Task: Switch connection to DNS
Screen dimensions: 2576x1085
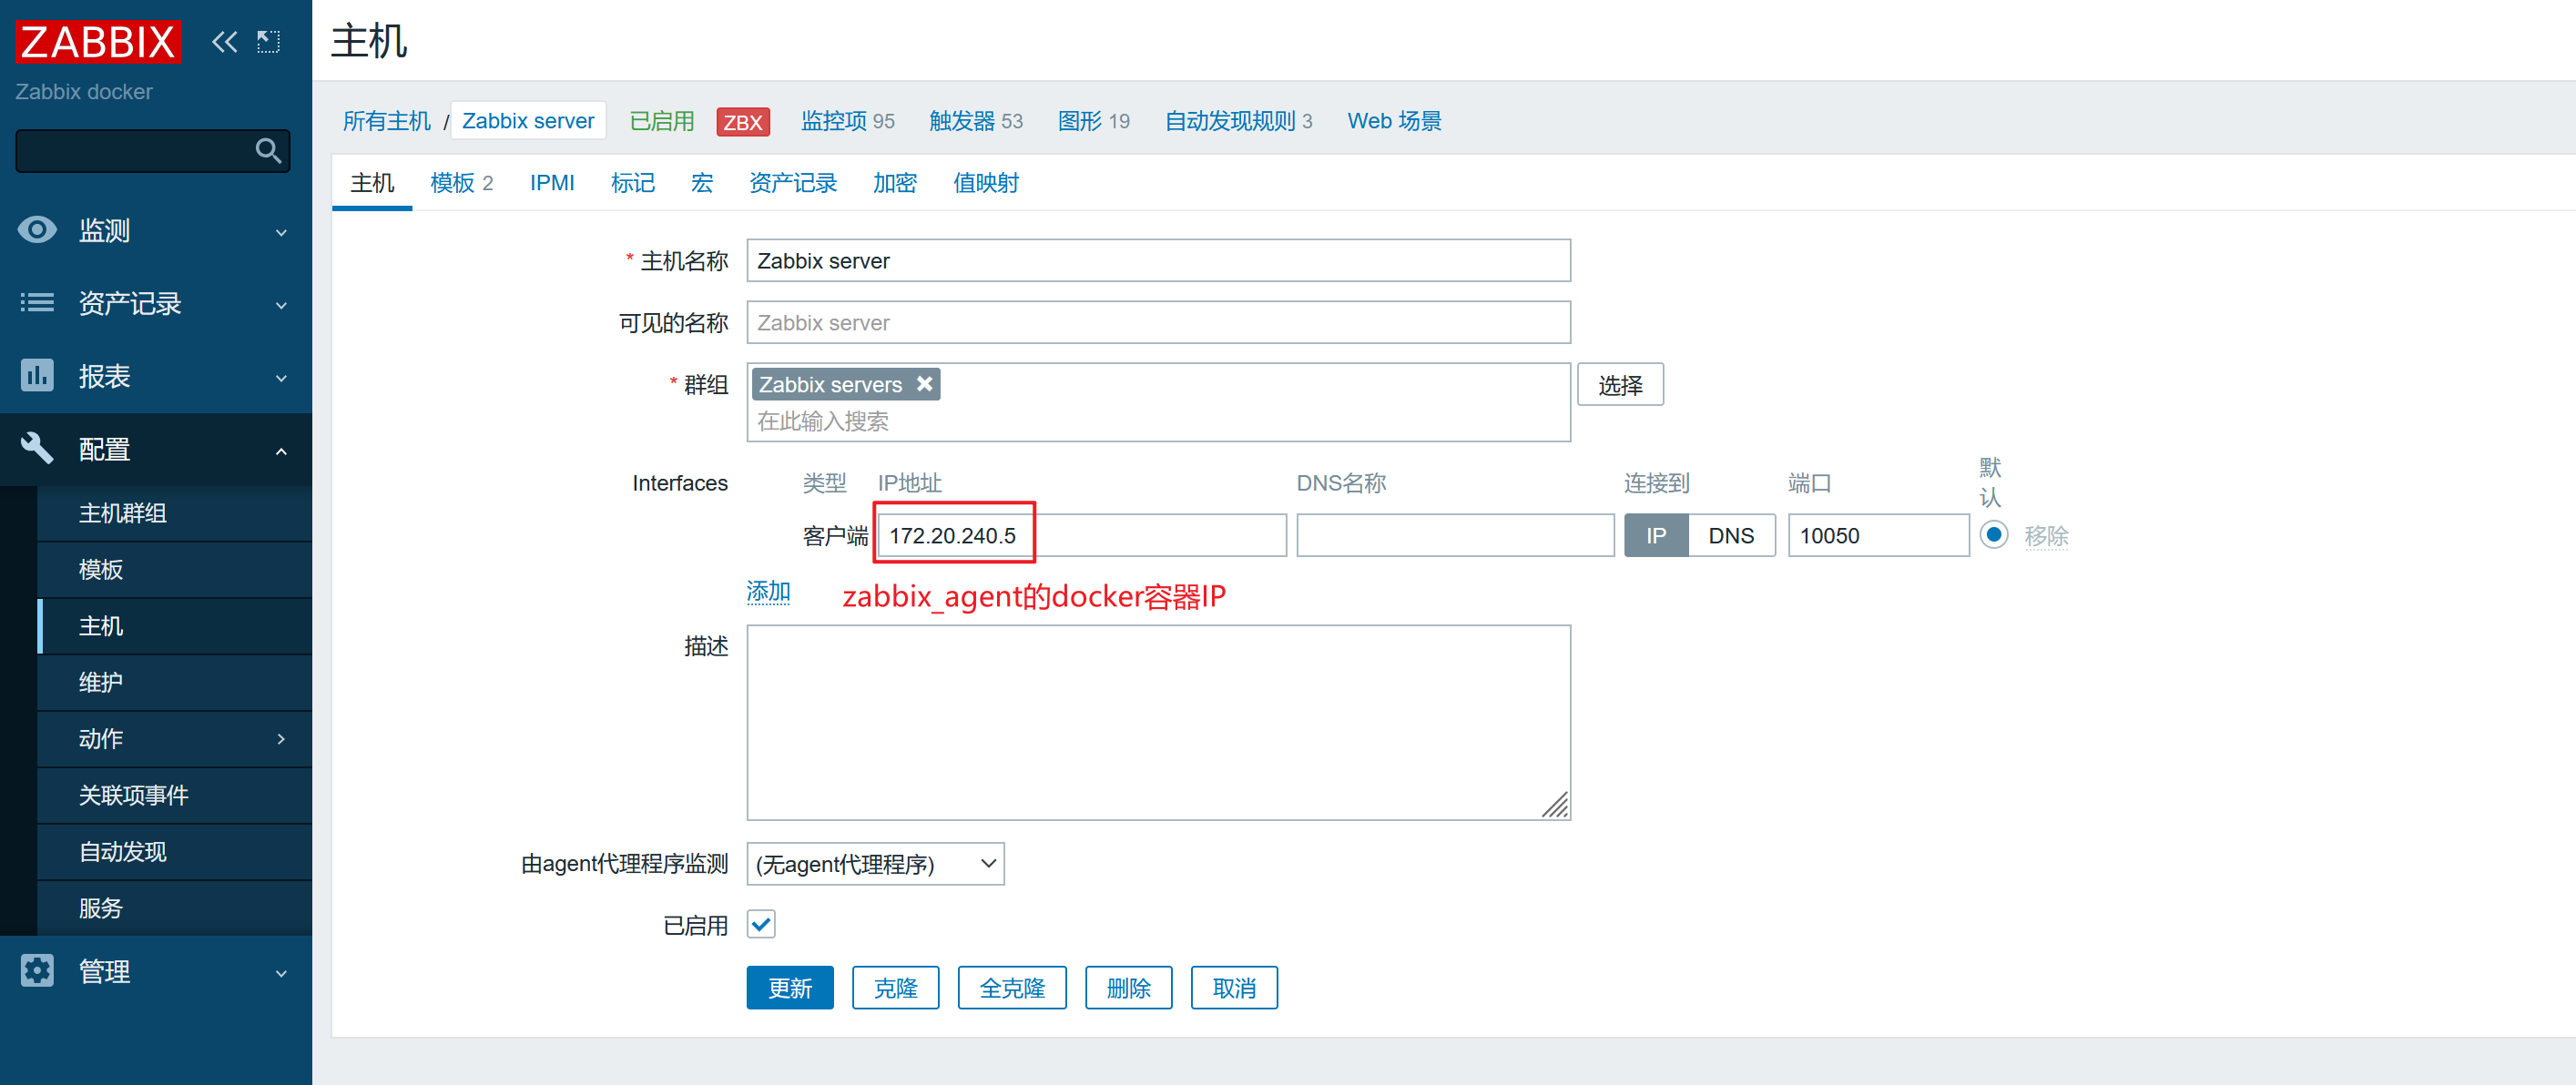Action: tap(1730, 536)
